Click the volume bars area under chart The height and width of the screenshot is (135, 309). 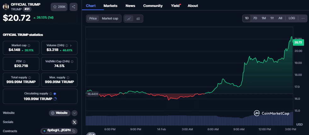point(189,121)
